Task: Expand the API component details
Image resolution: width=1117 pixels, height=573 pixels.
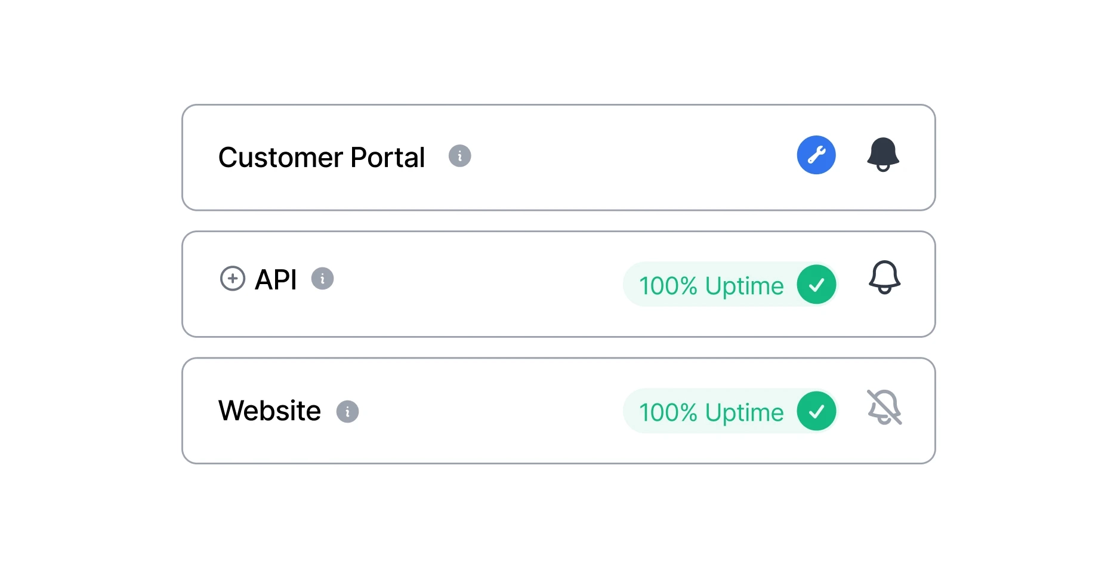Action: [x=232, y=279]
